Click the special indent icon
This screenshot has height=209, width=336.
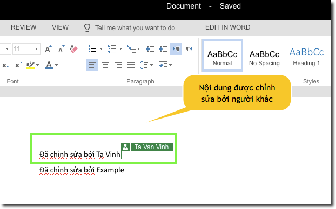163,65
